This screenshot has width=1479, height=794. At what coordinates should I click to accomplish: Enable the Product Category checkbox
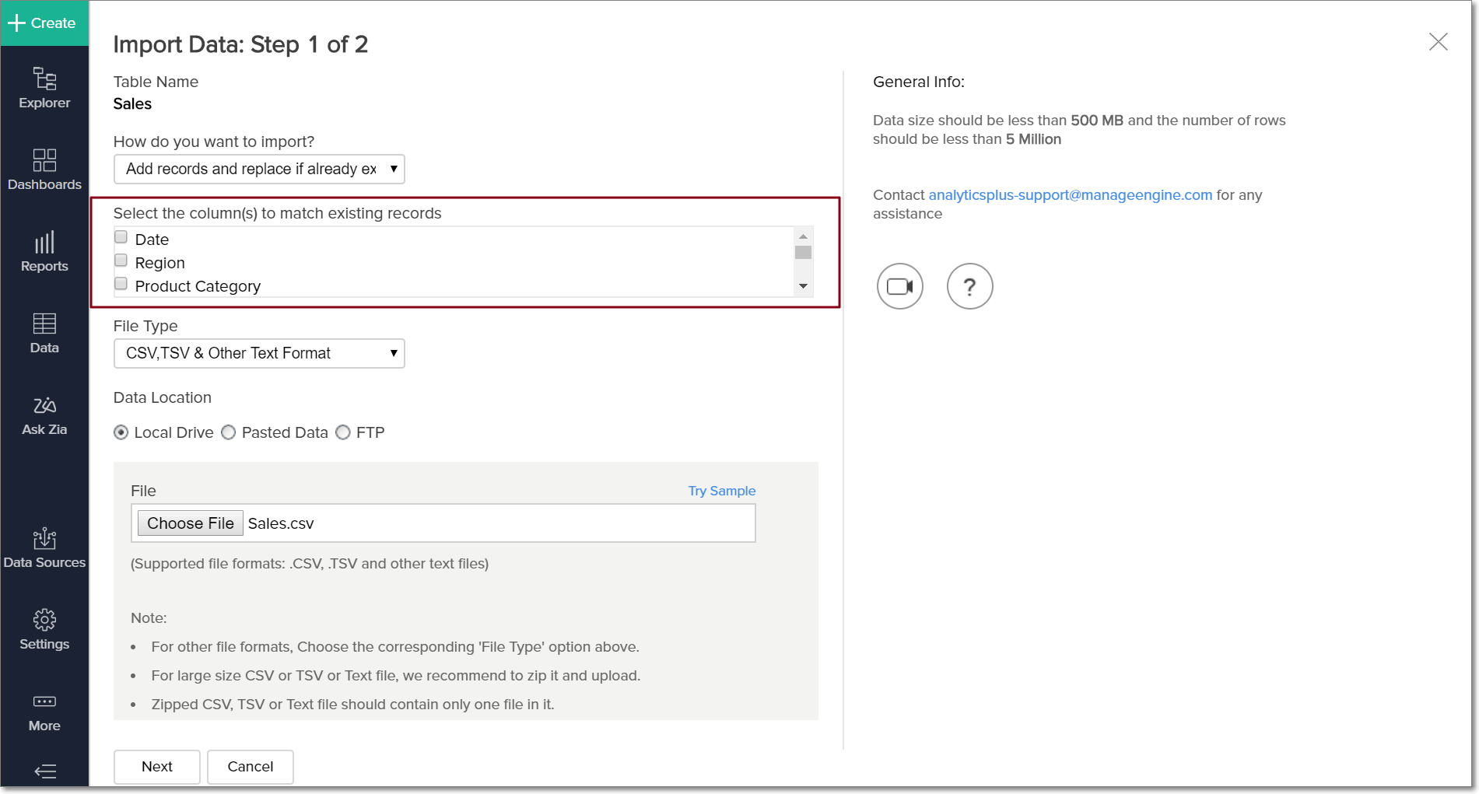coord(121,284)
